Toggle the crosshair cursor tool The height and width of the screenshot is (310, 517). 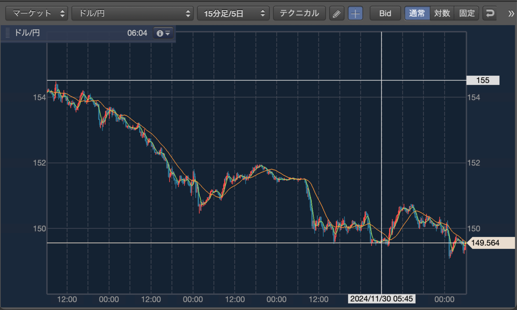coord(355,13)
